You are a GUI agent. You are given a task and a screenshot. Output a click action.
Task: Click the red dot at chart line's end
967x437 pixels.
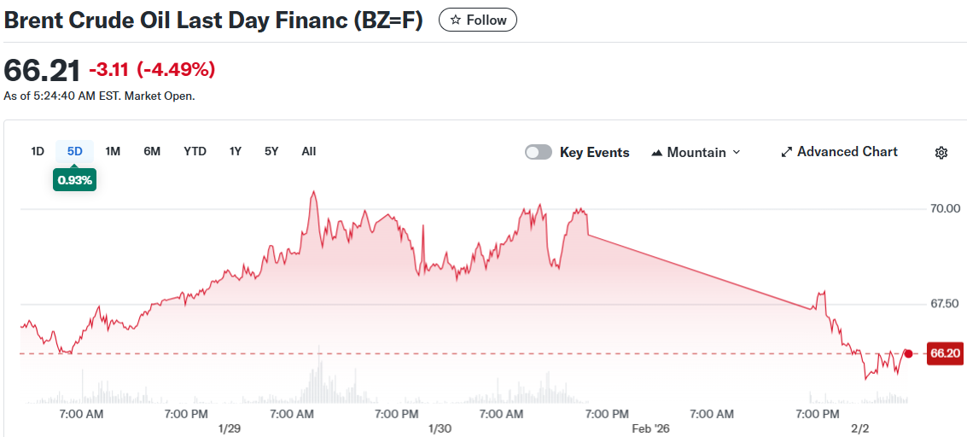pos(908,353)
